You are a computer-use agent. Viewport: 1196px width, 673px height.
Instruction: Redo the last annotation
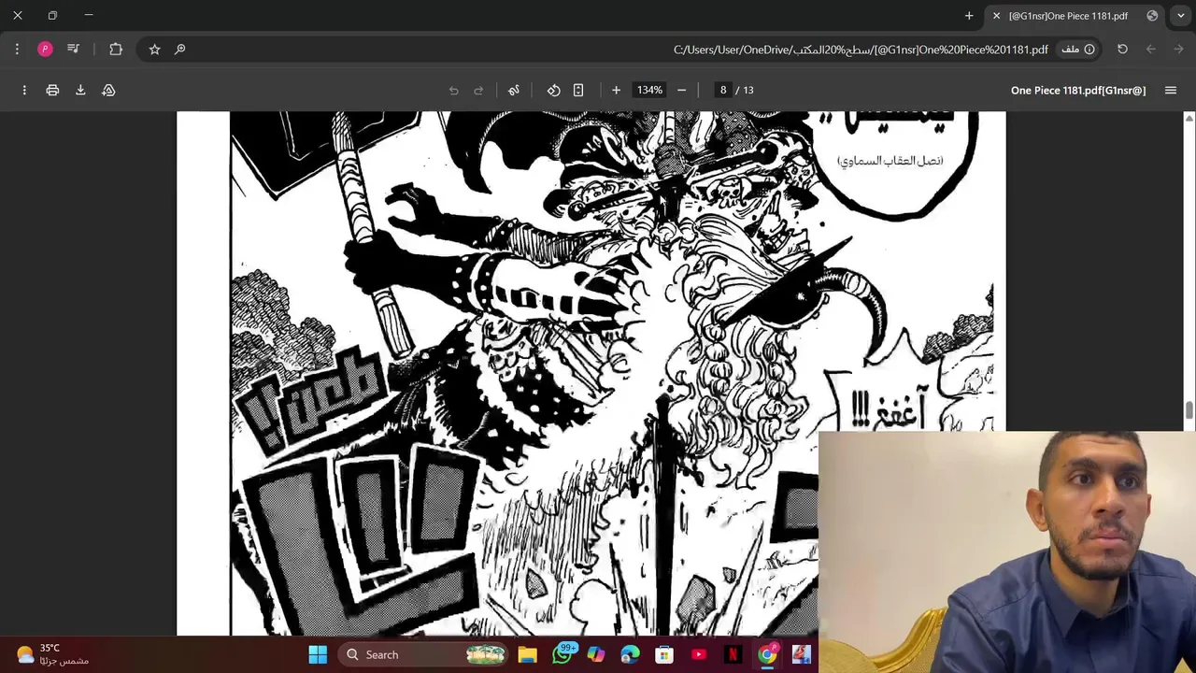(x=478, y=90)
